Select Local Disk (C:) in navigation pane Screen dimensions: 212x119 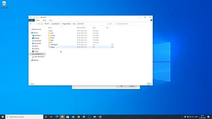37,54
